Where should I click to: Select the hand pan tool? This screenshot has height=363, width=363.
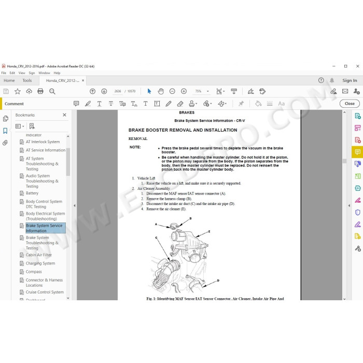161,91
